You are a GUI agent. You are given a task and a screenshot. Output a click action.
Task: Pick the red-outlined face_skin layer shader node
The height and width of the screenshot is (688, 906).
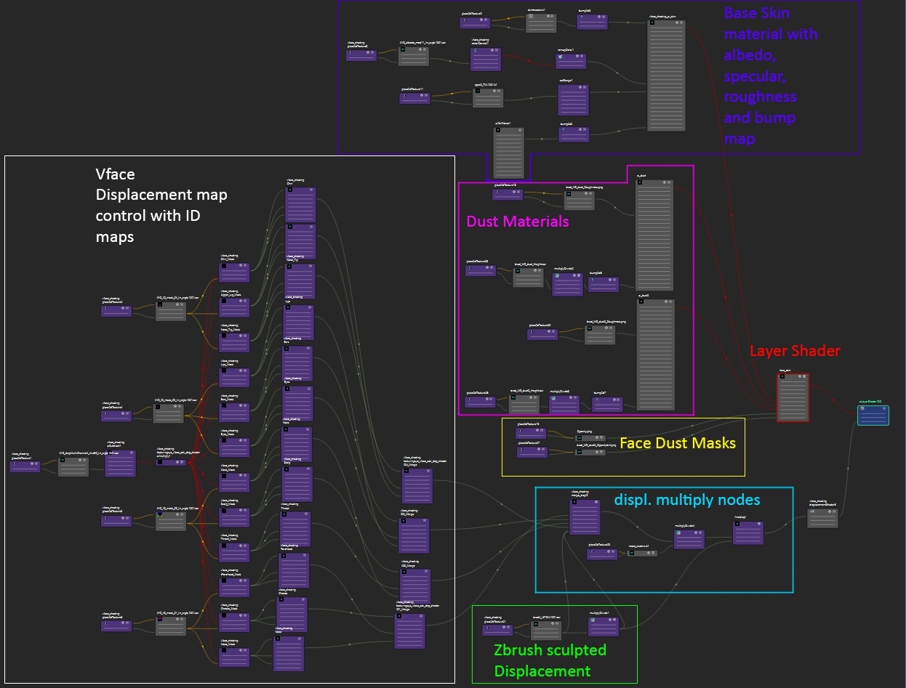tap(793, 397)
